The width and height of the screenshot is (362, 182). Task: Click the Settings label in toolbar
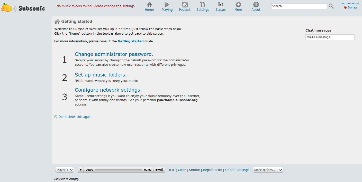coord(203,10)
